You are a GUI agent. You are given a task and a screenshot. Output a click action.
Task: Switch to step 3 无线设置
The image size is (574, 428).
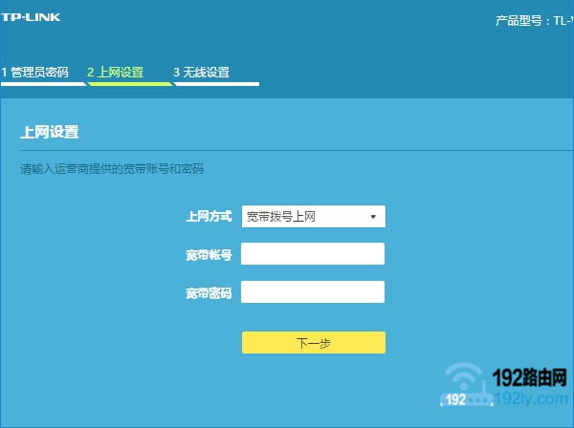click(201, 72)
